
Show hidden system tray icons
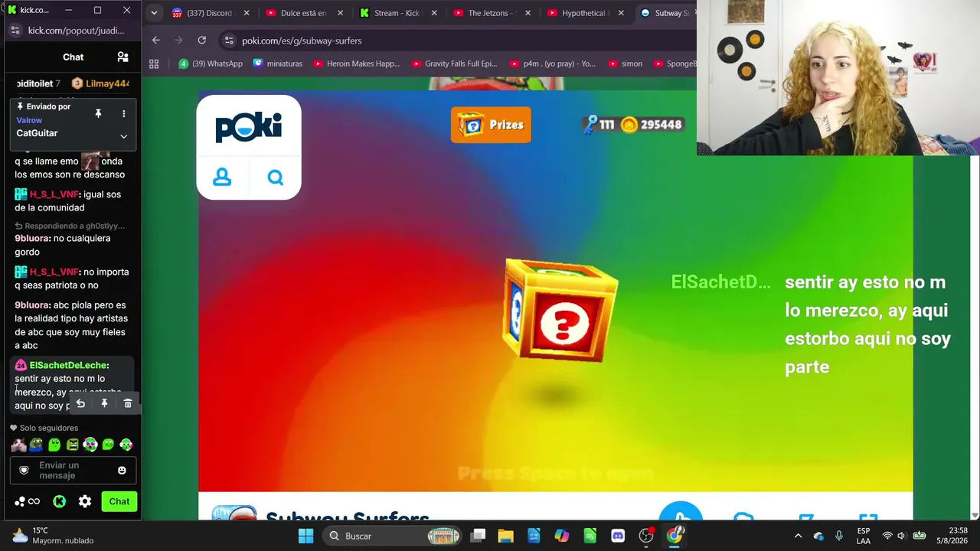798,536
